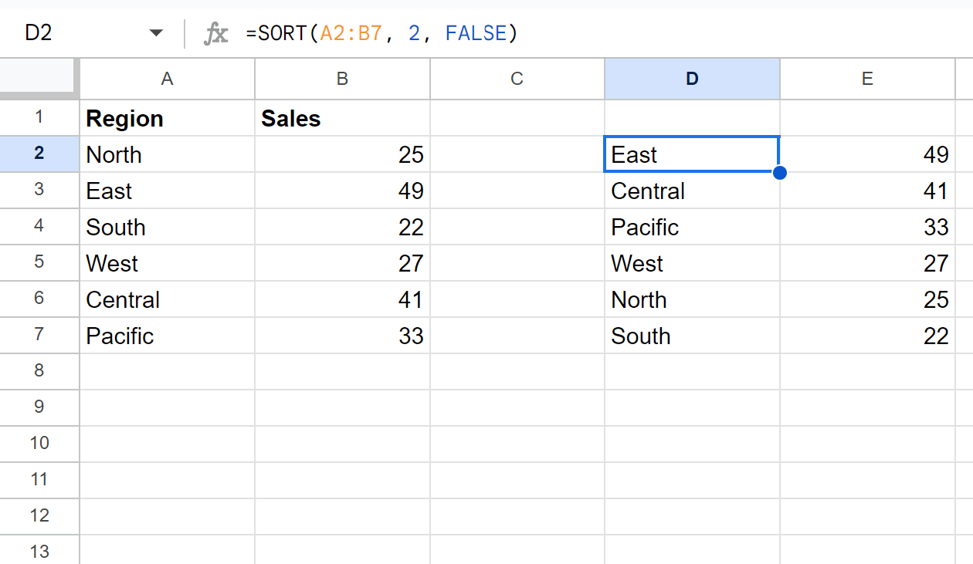
Task: Select cell B6 with value 41
Action: (342, 299)
